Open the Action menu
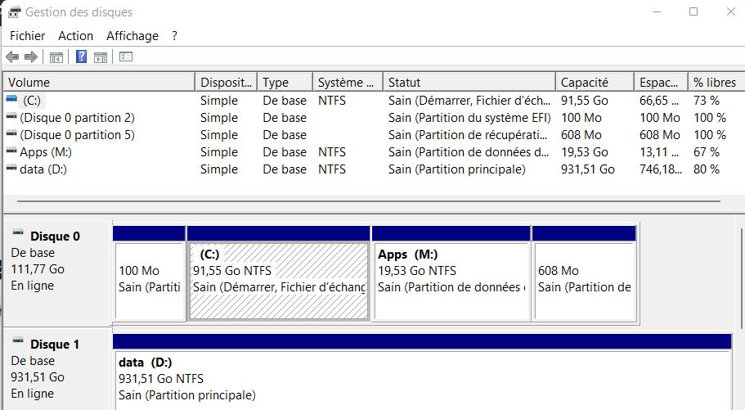The width and height of the screenshot is (745, 410). [76, 36]
